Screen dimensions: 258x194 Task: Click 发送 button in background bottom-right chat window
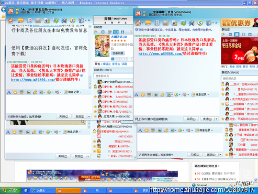point(211,155)
